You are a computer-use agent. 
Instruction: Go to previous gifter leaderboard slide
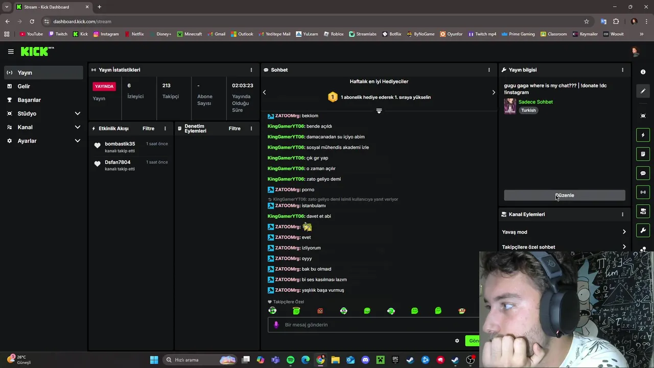click(264, 93)
